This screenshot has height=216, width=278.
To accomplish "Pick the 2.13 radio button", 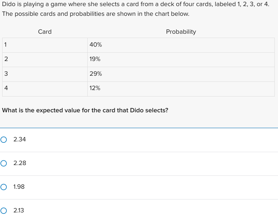I will point(4,211).
